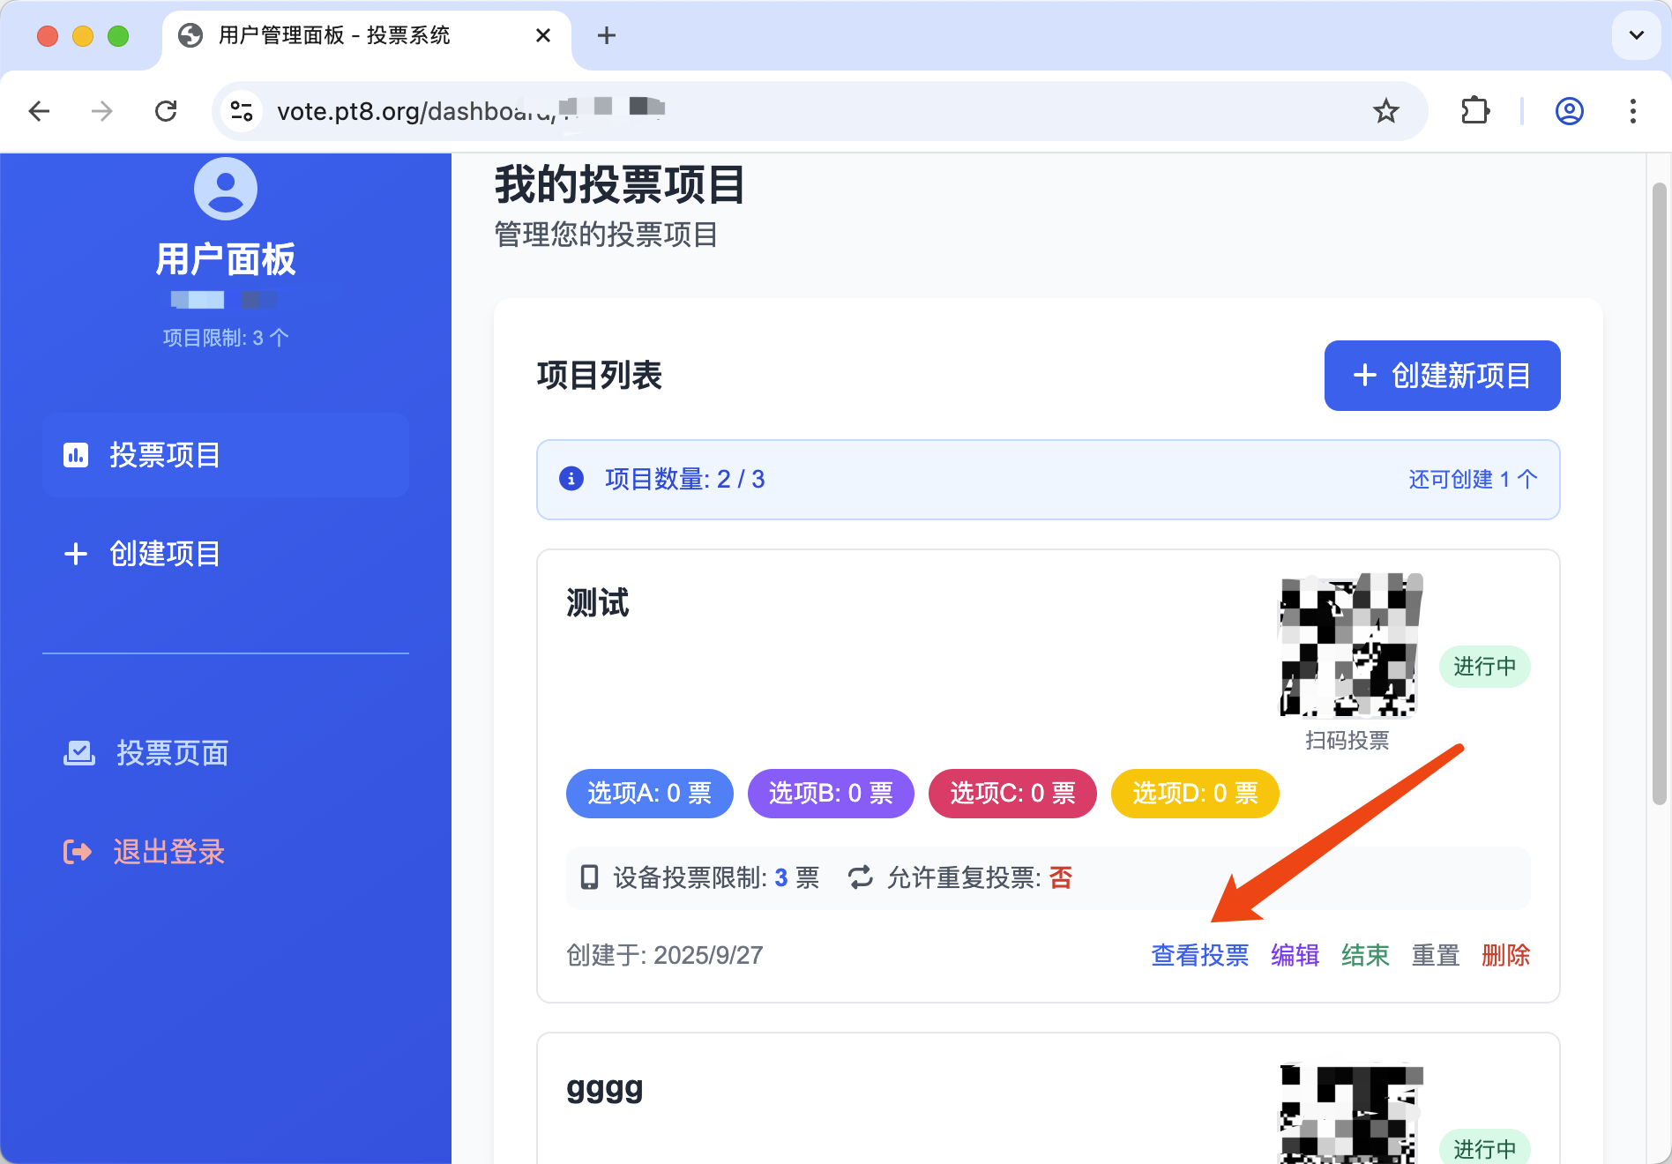The image size is (1672, 1164).
Task: Select the 投票项目 bar-chart icon in sidebar
Action: pyautogui.click(x=77, y=455)
